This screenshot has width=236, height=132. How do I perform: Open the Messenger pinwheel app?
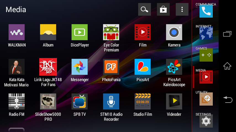80,67
